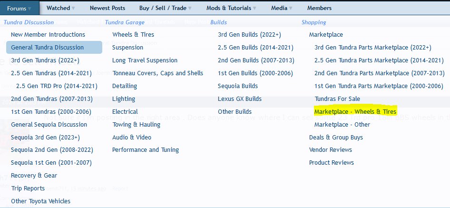
Task: Open Tonneau Covers, Caps and Shells
Action: (x=157, y=73)
